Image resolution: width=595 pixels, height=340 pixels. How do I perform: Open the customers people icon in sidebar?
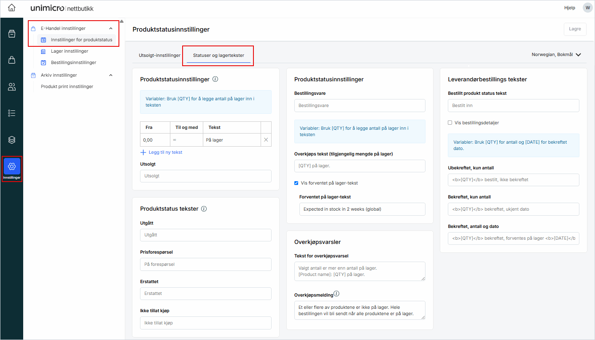tap(12, 87)
